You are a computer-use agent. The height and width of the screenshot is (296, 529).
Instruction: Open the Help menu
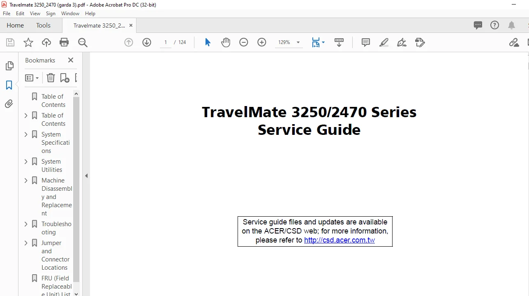tap(90, 14)
